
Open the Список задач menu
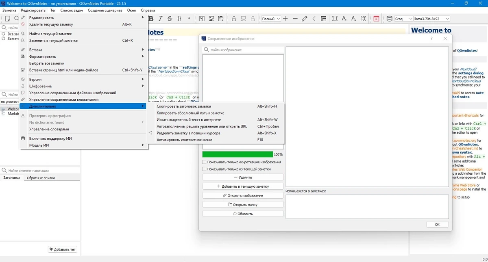(71, 10)
